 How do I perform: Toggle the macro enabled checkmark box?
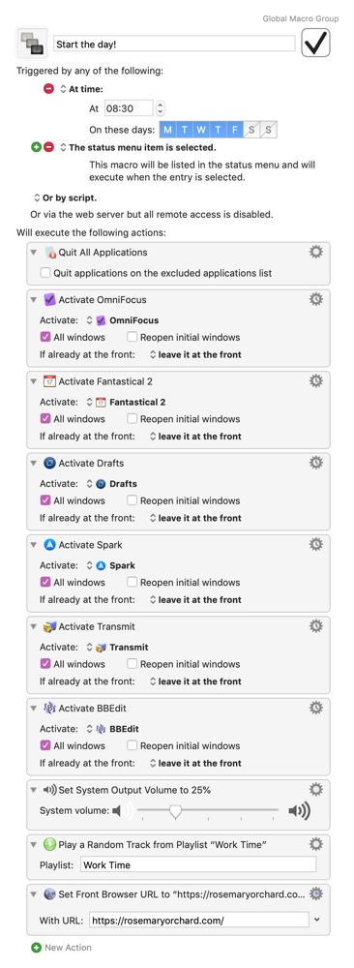315,43
